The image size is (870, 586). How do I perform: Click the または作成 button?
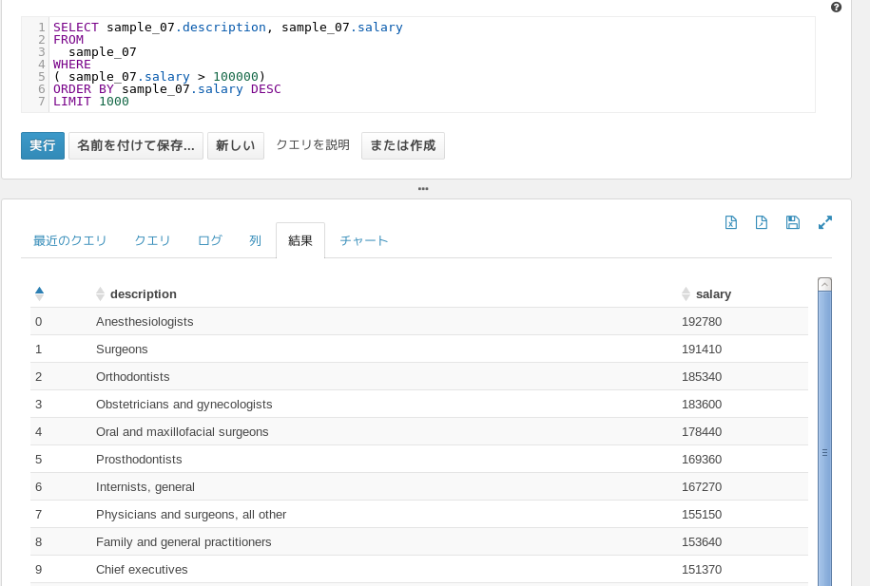403,146
